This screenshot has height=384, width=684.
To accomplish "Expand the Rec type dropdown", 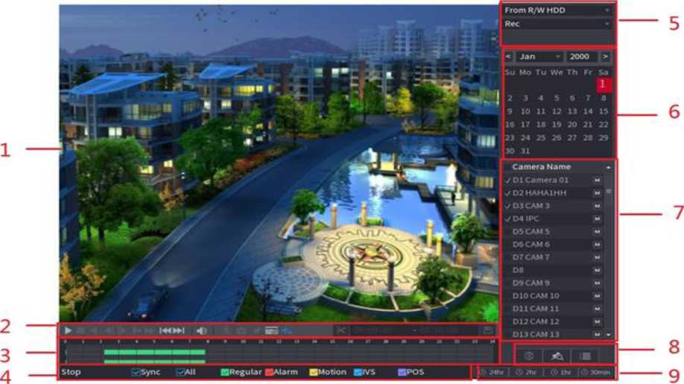I will coord(557,24).
